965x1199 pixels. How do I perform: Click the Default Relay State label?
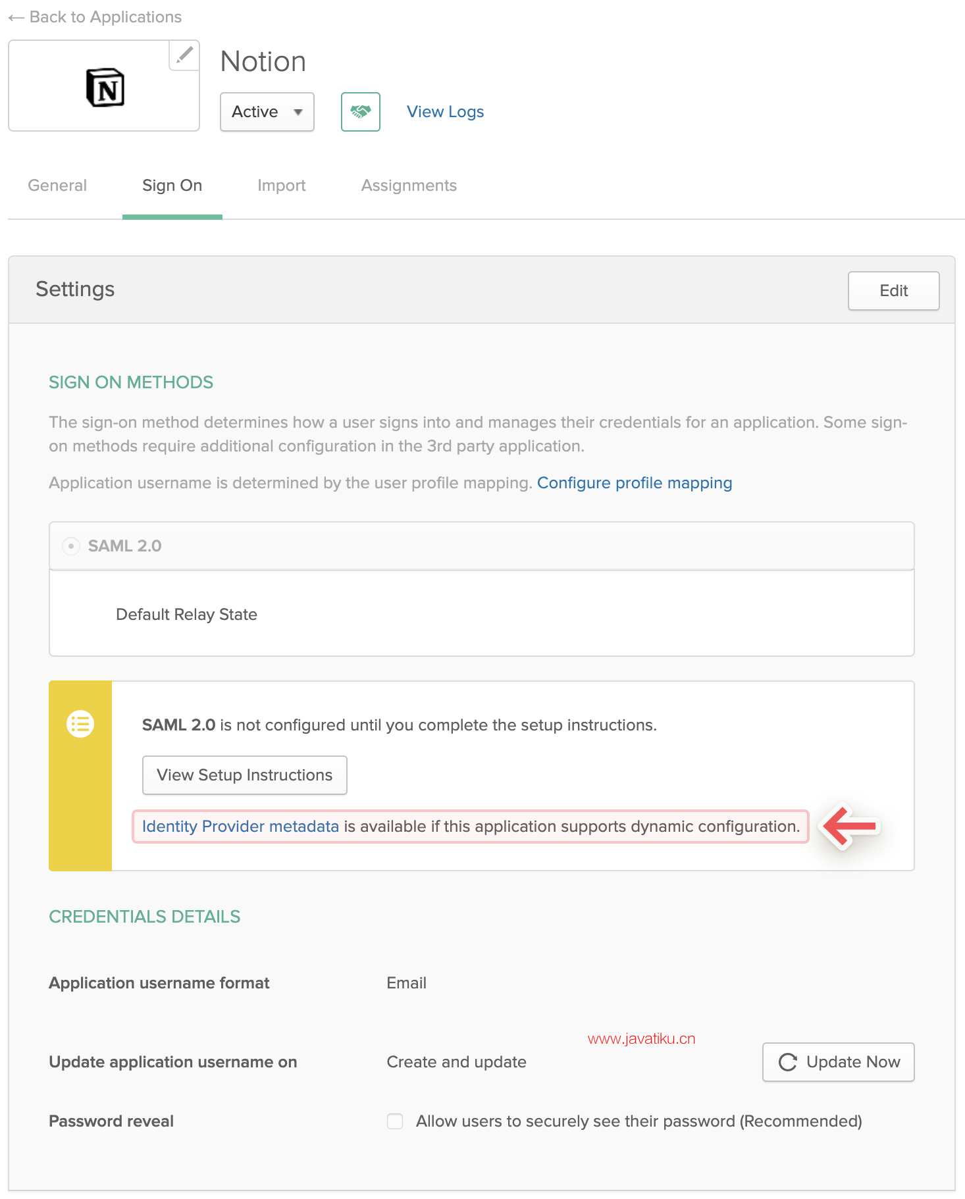point(186,615)
